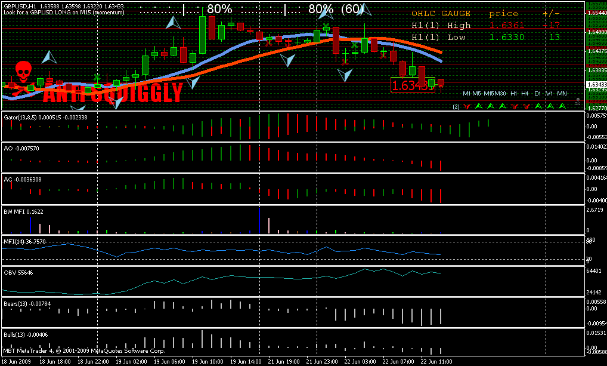Select the blue down arrow after ANTI SQUIGGLY text
This screenshot has height=366, width=607.
[x=193, y=82]
